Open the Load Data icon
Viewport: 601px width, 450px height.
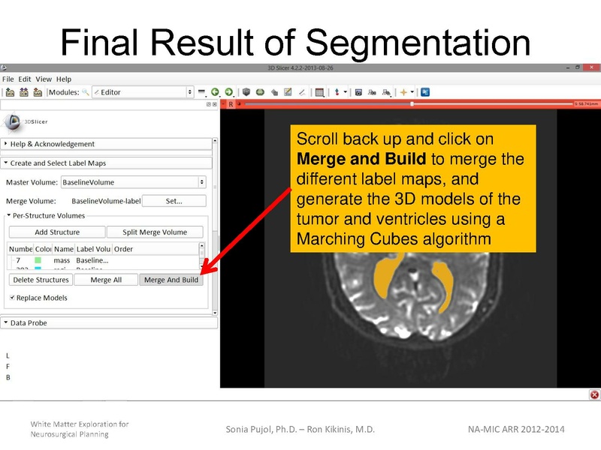pyautogui.click(x=11, y=91)
